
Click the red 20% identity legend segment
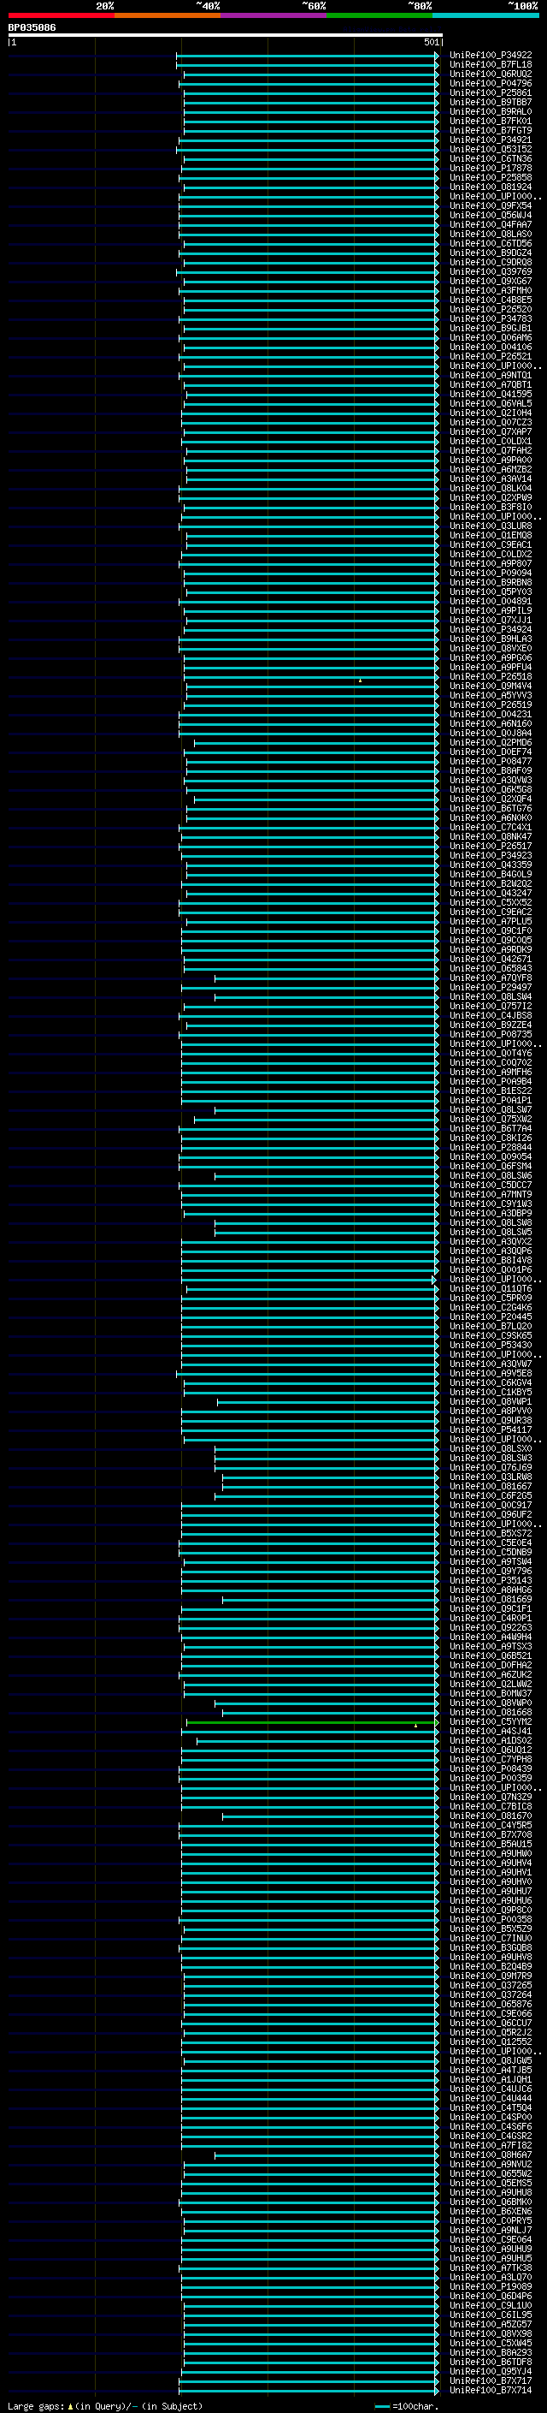(x=61, y=15)
